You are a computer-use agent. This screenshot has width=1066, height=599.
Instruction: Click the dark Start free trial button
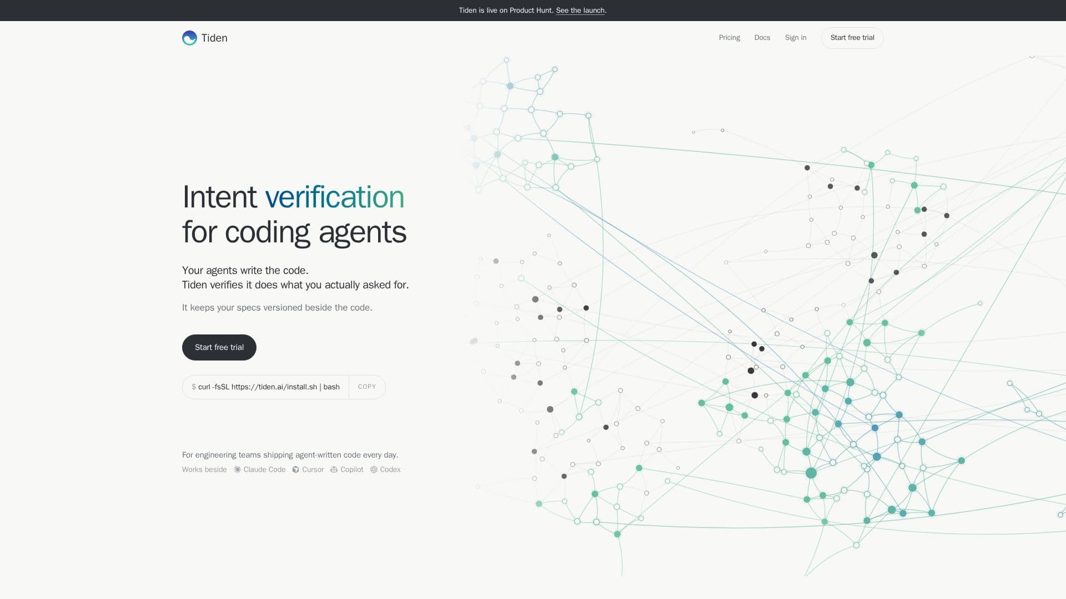point(219,347)
